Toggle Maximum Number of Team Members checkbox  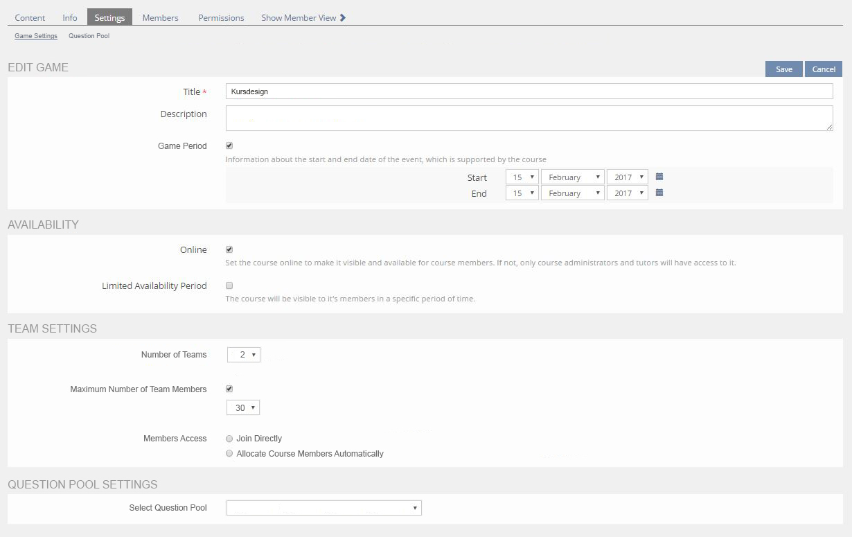click(x=229, y=389)
